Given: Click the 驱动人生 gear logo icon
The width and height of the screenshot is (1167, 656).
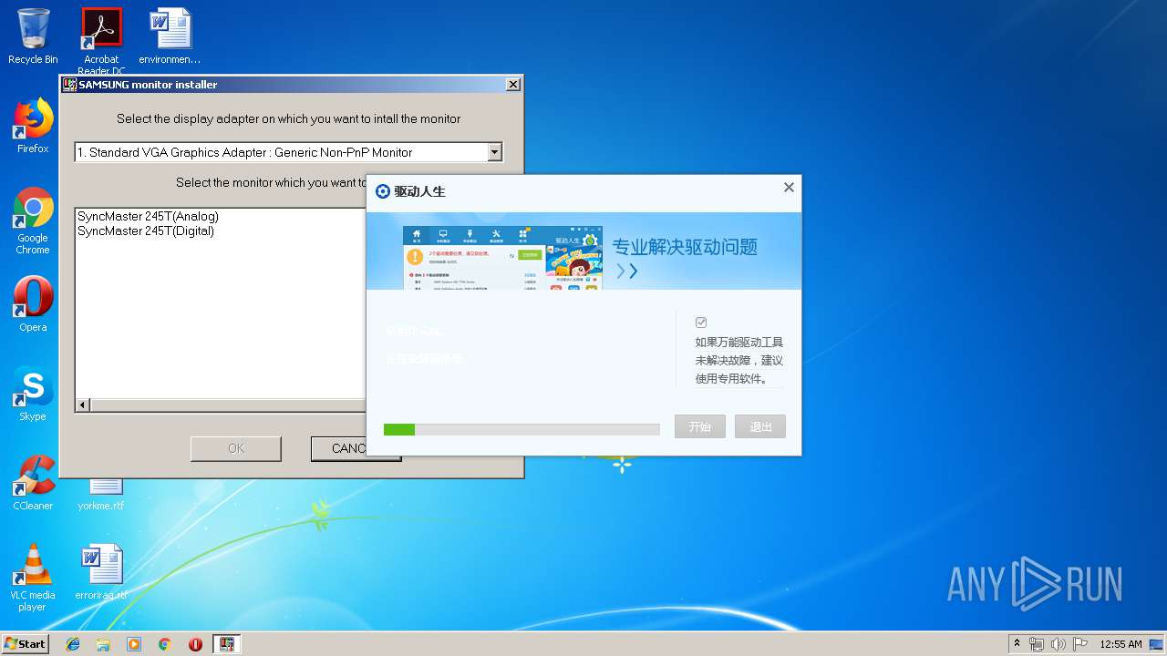Looking at the screenshot, I should coord(383,191).
